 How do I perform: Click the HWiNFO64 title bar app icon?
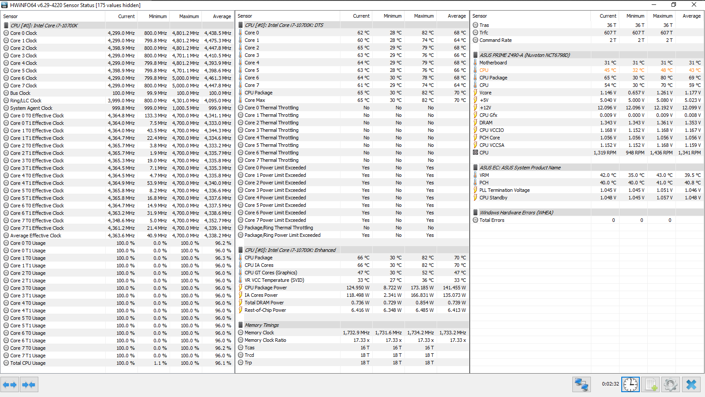tap(4, 5)
